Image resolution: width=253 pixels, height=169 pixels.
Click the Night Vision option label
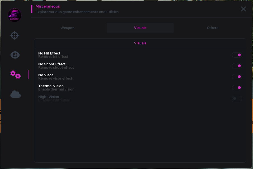pos(49,97)
